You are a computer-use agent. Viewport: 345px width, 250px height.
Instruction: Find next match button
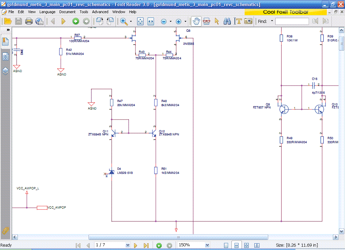click(x=326, y=21)
